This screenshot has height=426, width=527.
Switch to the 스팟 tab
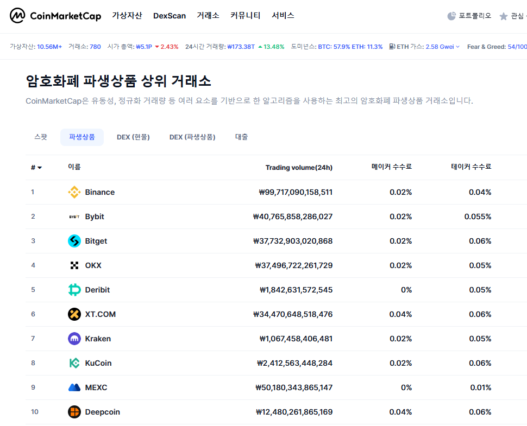[x=41, y=137]
